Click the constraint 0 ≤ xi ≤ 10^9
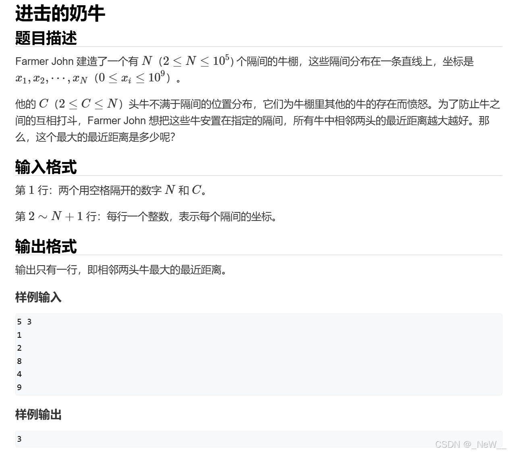 point(132,77)
